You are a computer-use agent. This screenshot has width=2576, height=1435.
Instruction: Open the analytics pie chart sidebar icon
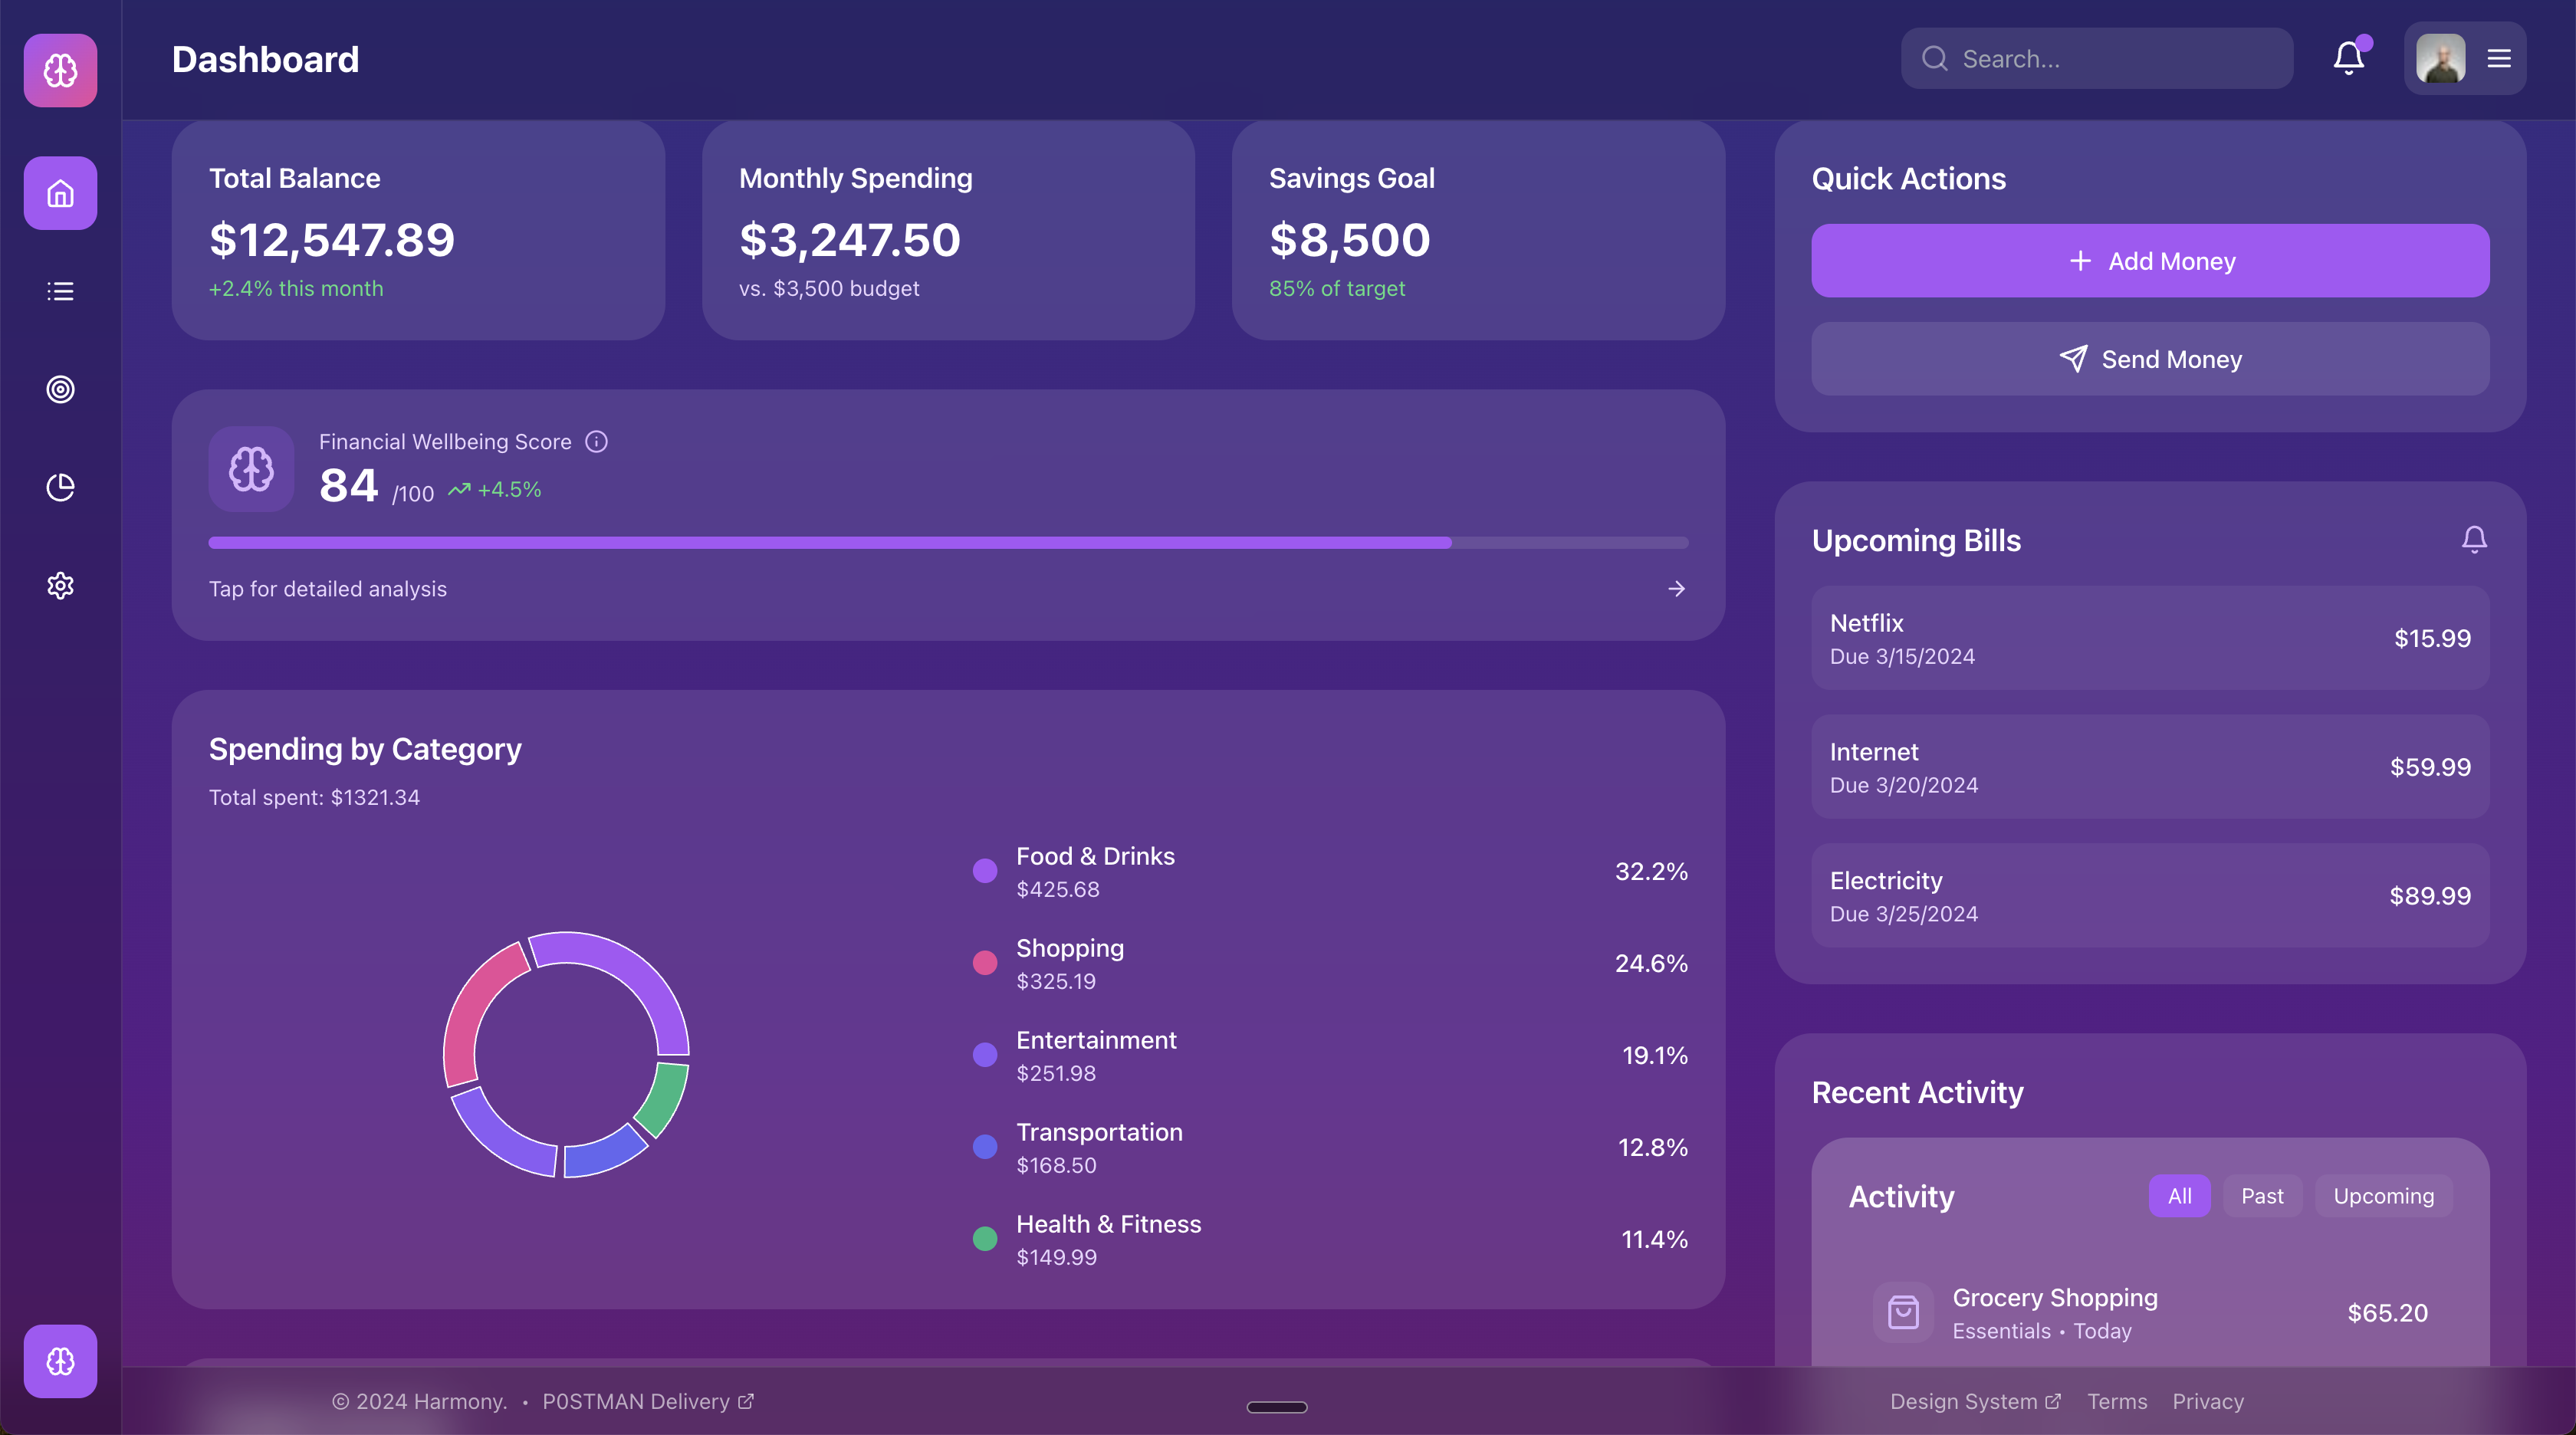(x=60, y=487)
